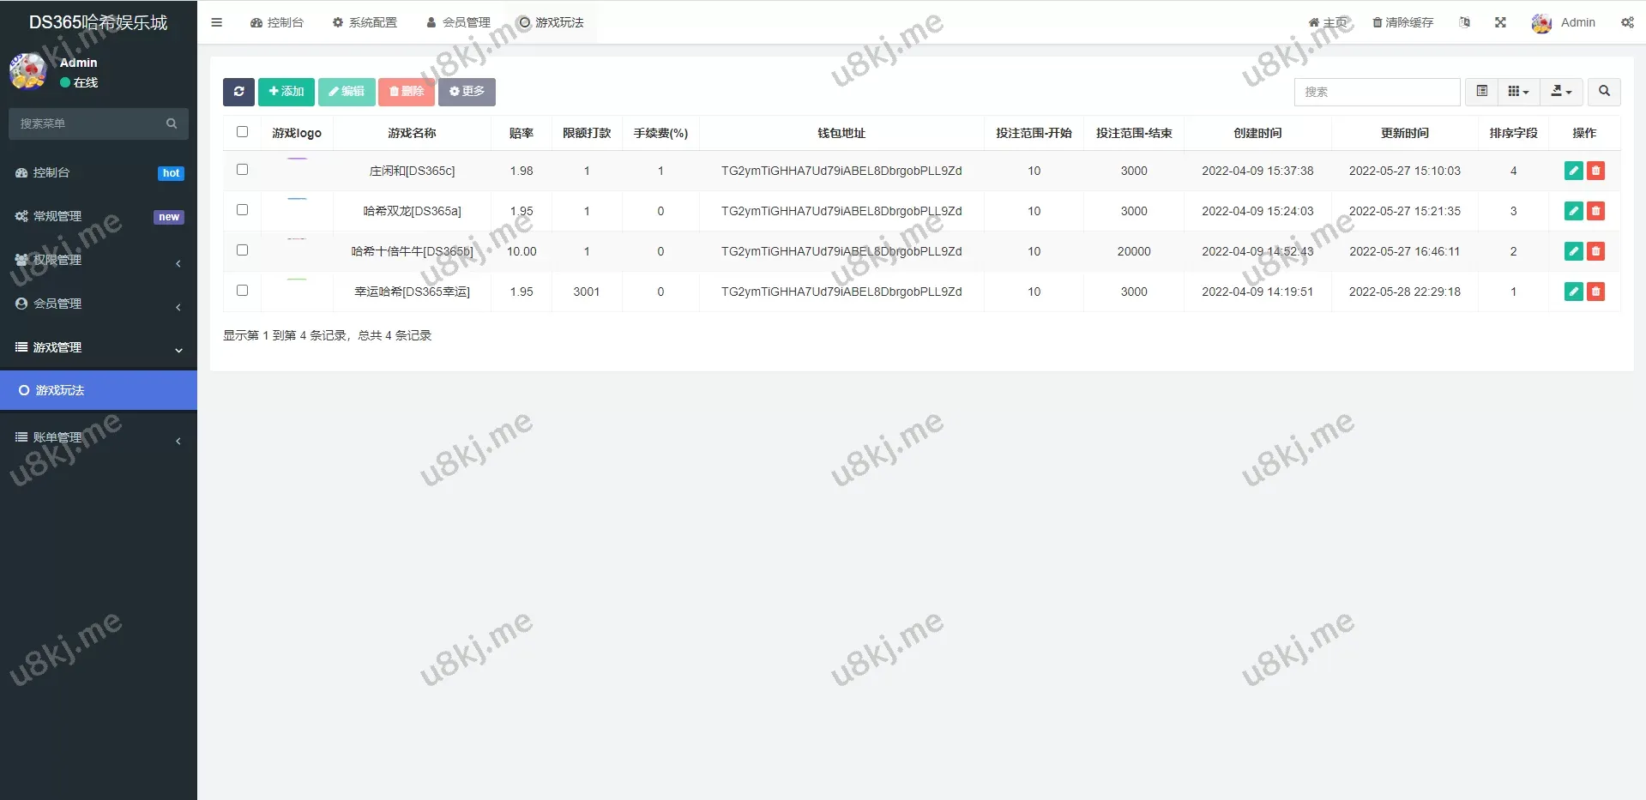Click the fullscreen expand icon
Screen dimensions: 1646x800
pos(1500,22)
